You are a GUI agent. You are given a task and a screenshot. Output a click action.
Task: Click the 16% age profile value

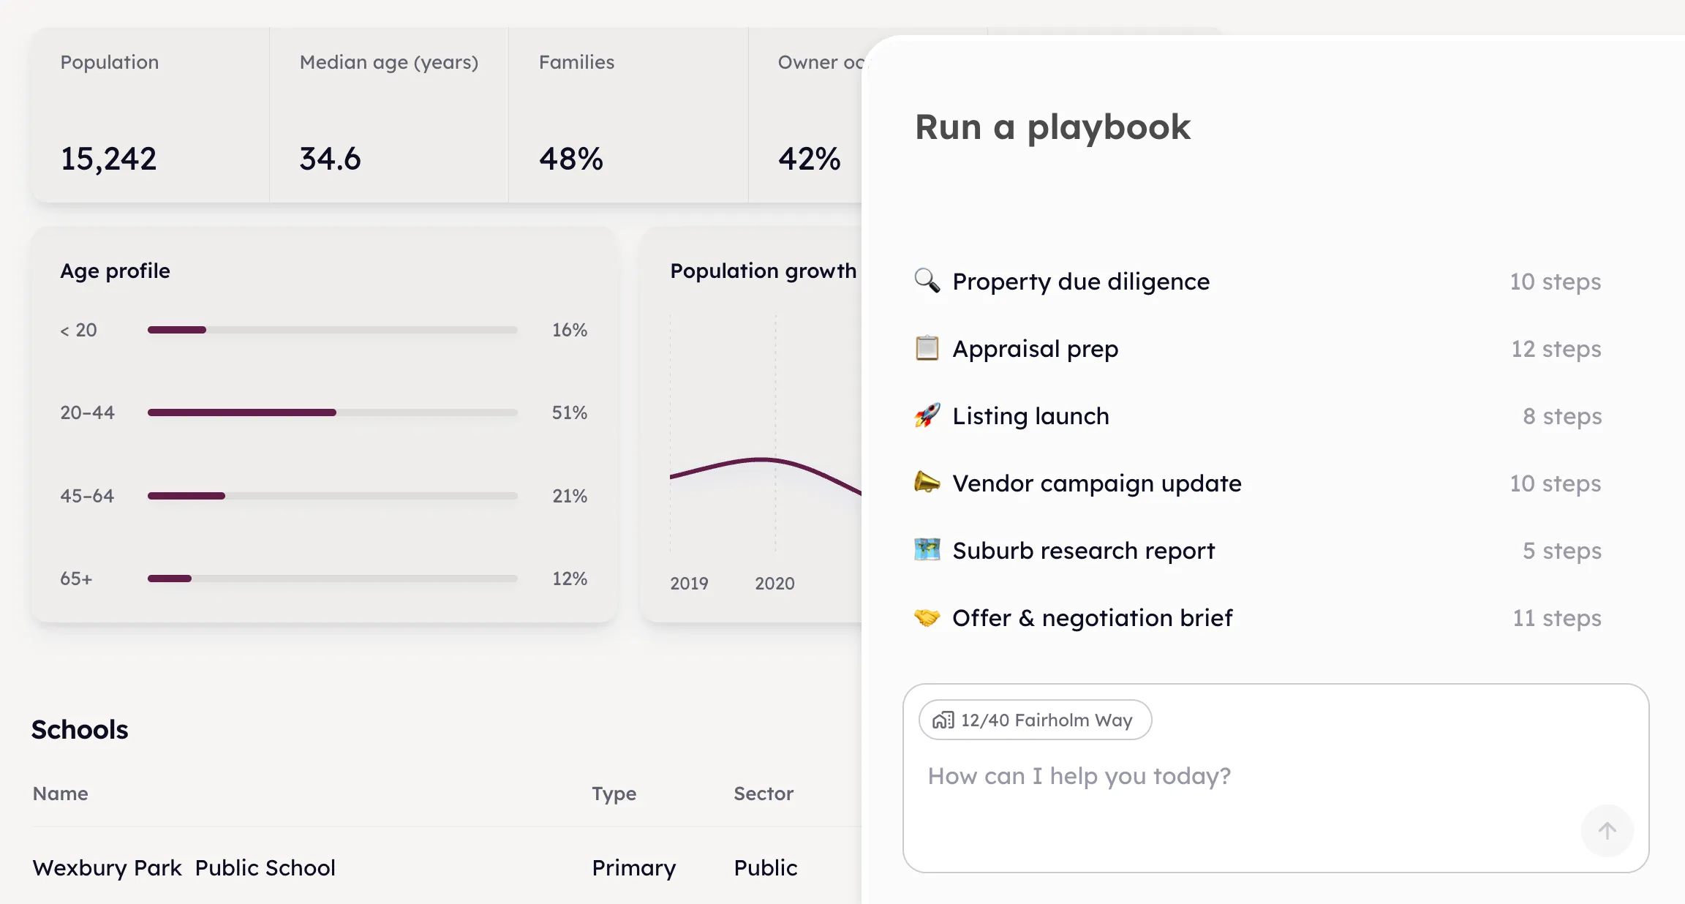pyautogui.click(x=570, y=330)
